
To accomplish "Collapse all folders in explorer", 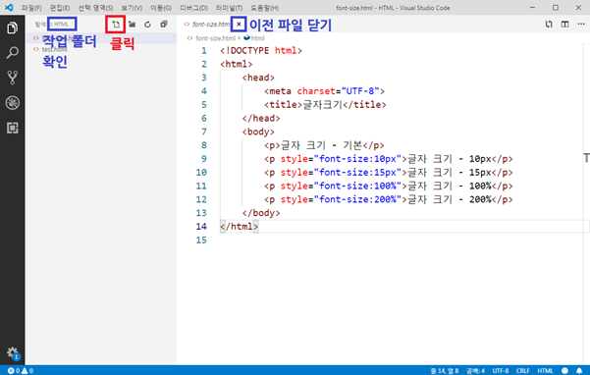I will (x=164, y=25).
